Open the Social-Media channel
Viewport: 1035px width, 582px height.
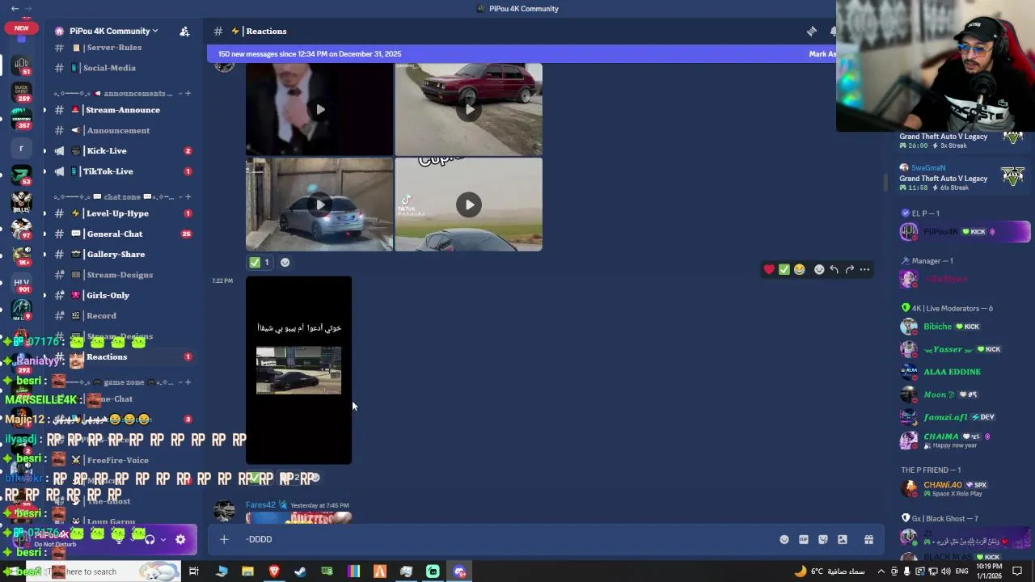point(121,68)
